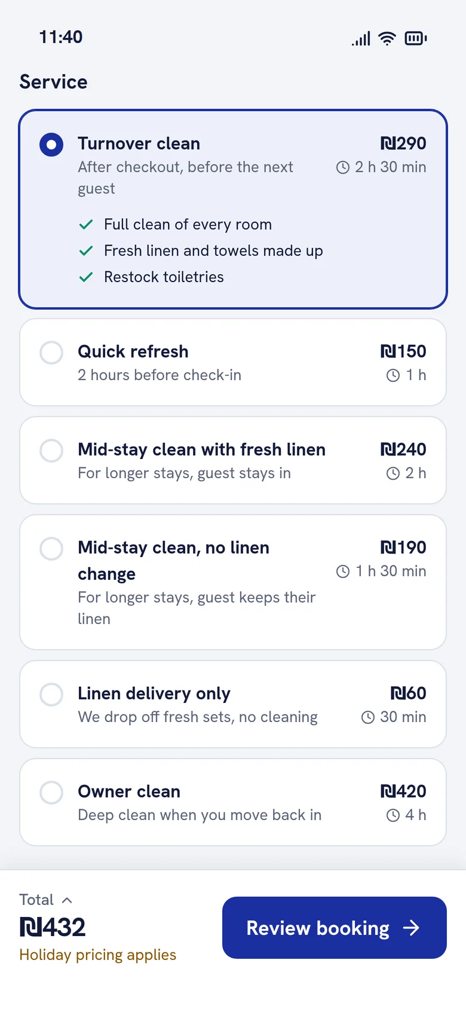Screen dimensions: 466x1009
Task: Tap the ₪432 total amount
Action: tap(53, 928)
